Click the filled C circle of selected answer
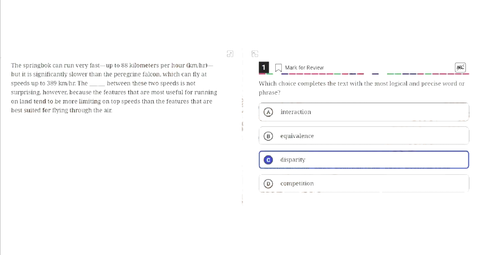This screenshot has height=255, width=486. point(269,160)
